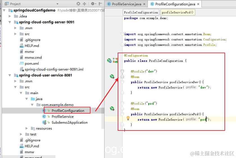Click the collapse all icon in Project panel
Image resolution: width=236 pixels, height=158 pixels.
(x=85, y=4)
